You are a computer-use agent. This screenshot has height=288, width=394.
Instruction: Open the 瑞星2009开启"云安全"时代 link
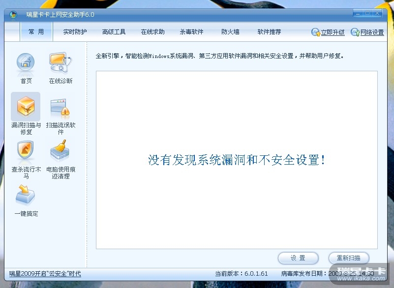(45, 273)
